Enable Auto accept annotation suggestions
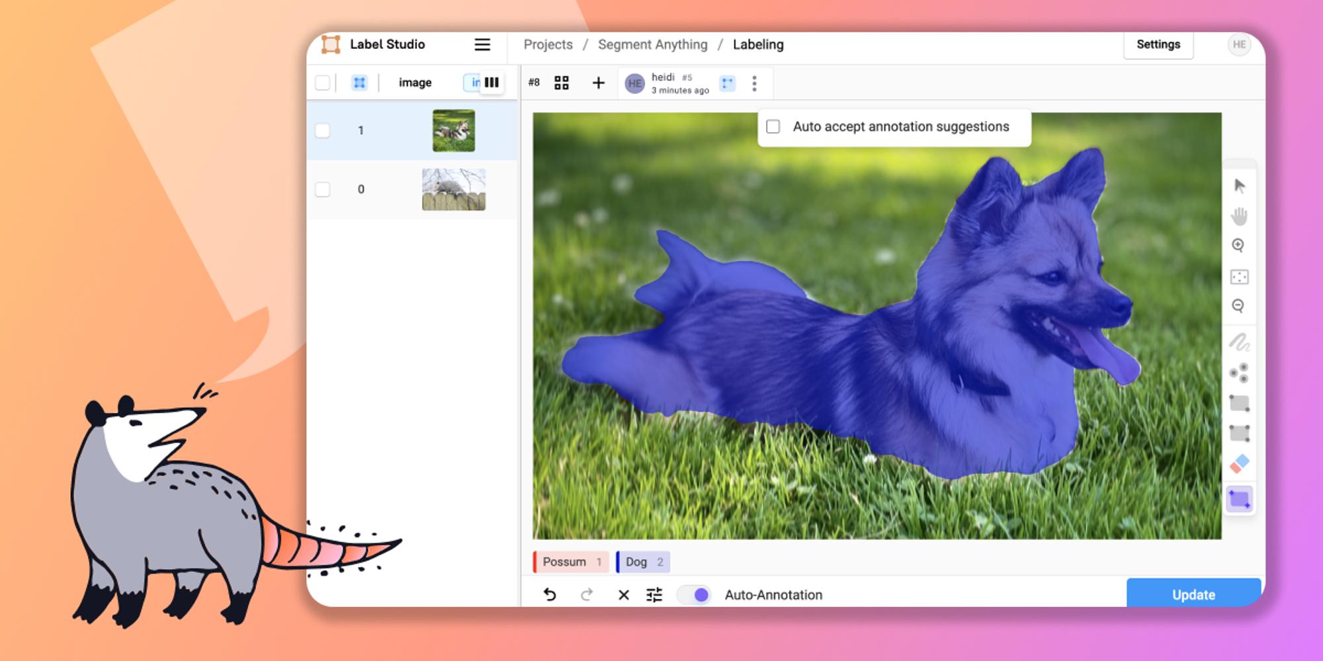The width and height of the screenshot is (1323, 661). pyautogui.click(x=773, y=126)
